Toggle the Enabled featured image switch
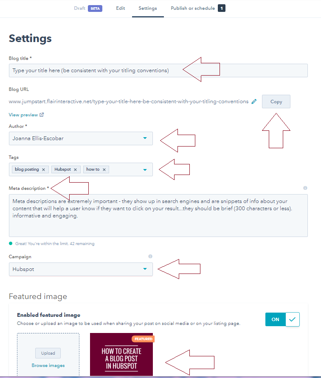Image resolution: width=321 pixels, height=378 pixels. click(x=282, y=319)
